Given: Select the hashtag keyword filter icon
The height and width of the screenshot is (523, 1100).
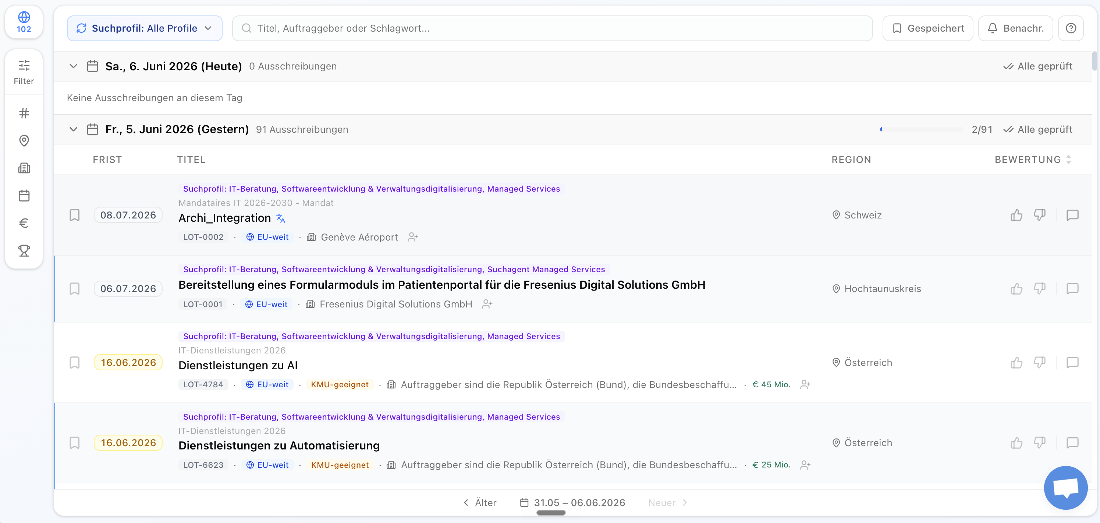Looking at the screenshot, I should (24, 113).
